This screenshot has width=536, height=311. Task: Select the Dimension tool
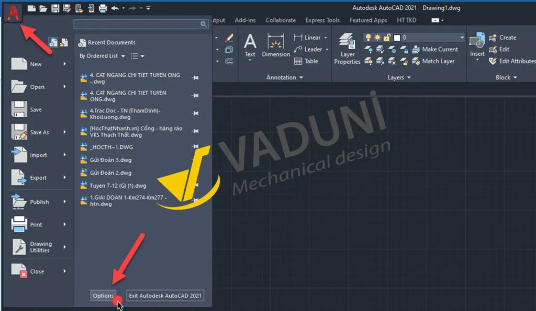click(276, 47)
